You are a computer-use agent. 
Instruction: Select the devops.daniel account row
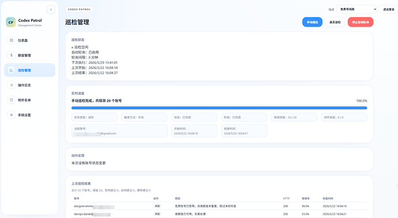[x=219, y=214]
